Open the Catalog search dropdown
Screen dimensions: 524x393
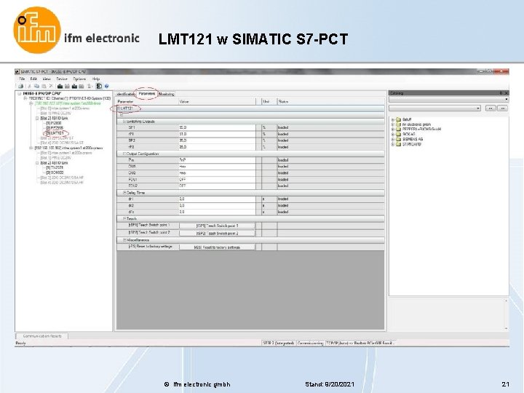click(434, 108)
